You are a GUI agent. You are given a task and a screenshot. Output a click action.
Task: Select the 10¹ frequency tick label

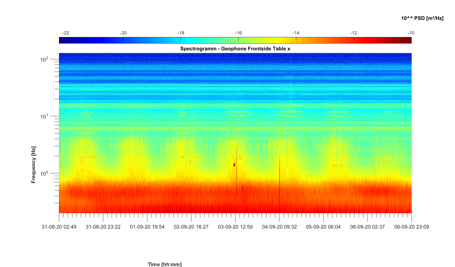coord(44,116)
